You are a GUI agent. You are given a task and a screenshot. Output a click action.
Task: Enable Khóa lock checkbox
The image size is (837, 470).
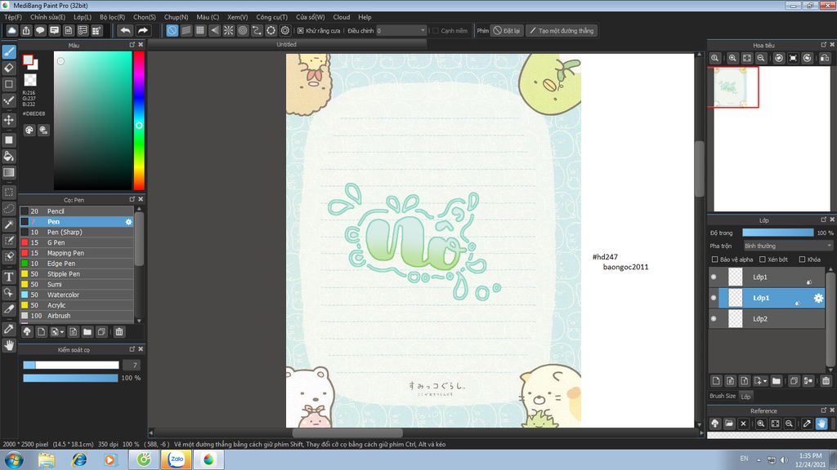802,259
